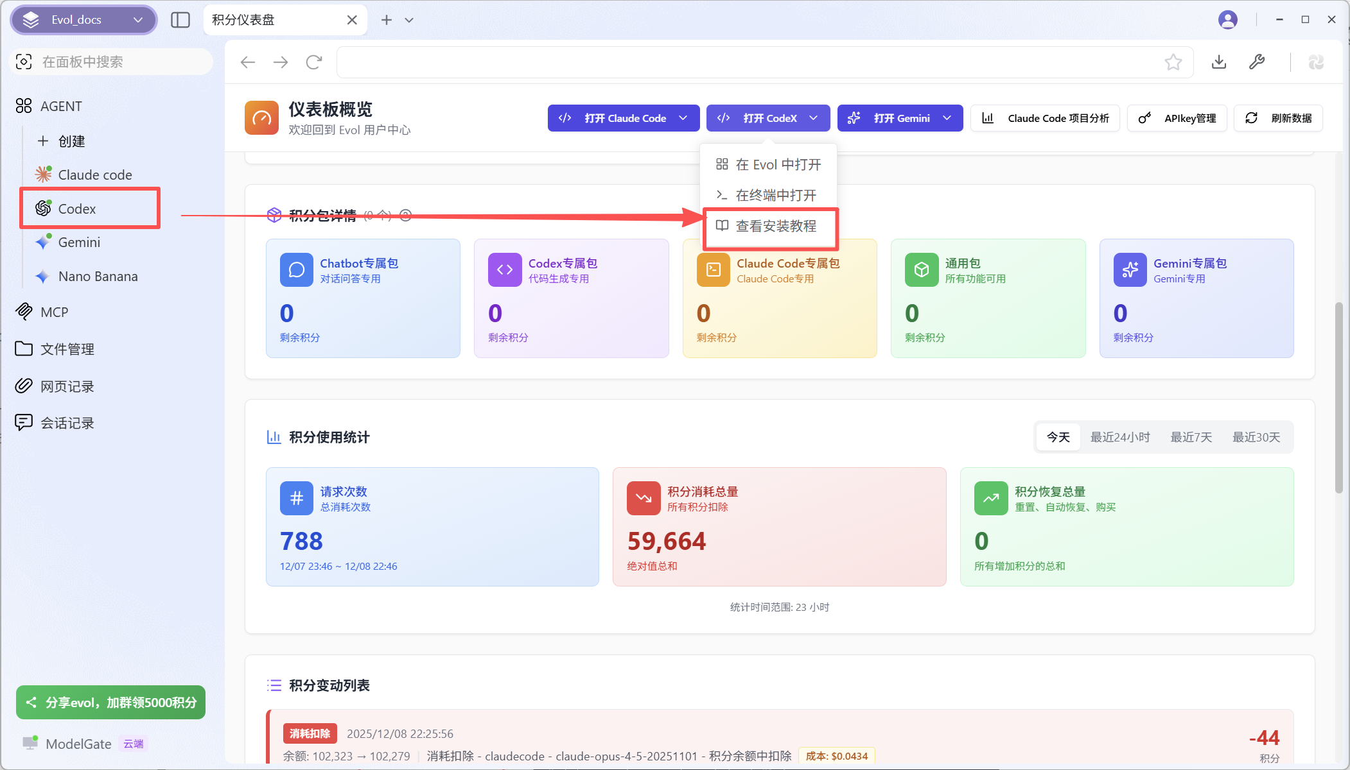Screen dimensions: 1350x770
Task: Click the APIkey管理 button
Action: click(1177, 118)
